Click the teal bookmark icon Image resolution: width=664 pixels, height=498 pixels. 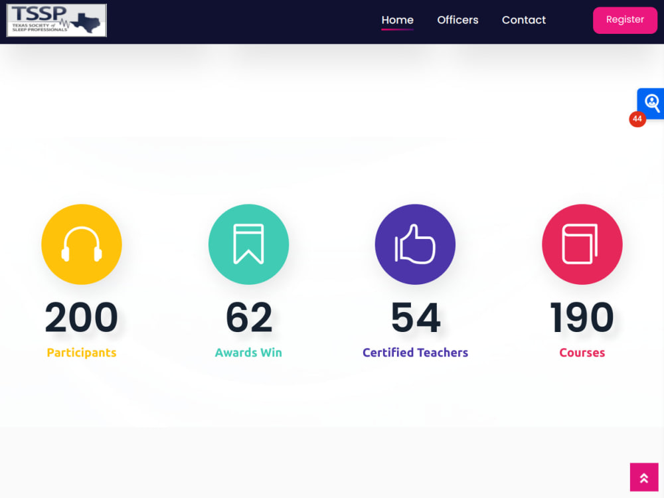coord(248,244)
